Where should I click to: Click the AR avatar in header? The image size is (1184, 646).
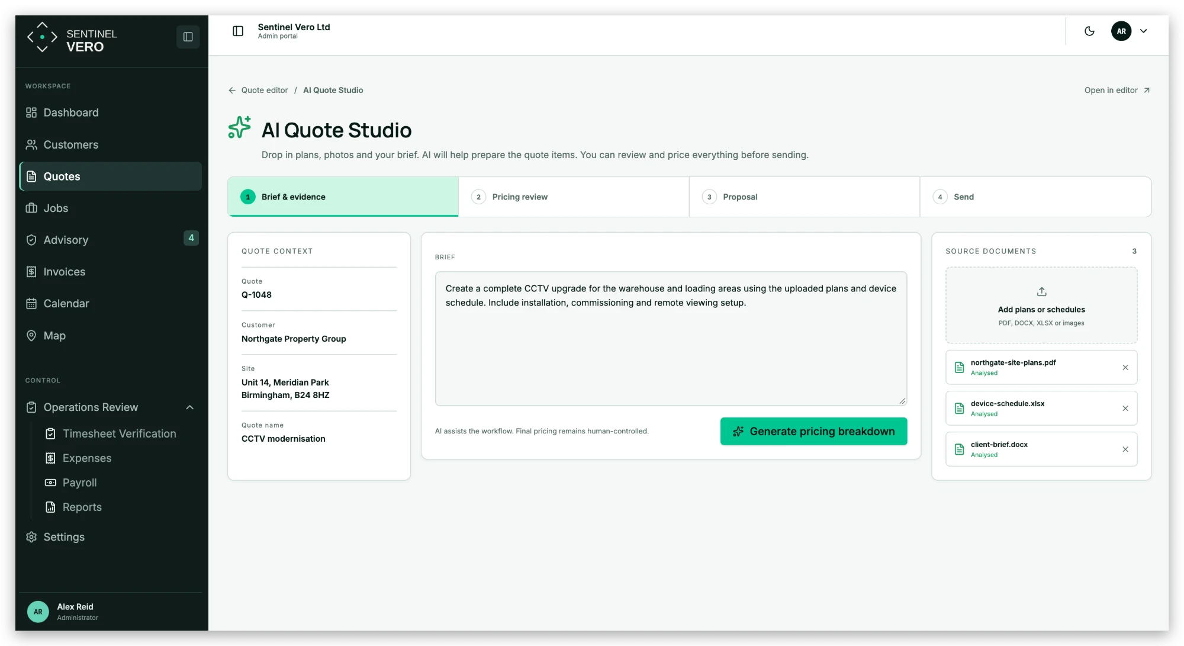point(1121,31)
